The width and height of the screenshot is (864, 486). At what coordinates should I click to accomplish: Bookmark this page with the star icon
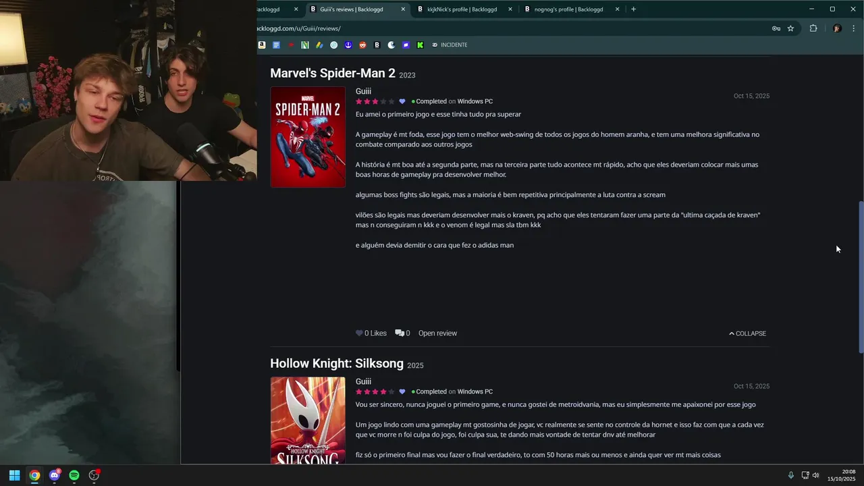pos(790,28)
